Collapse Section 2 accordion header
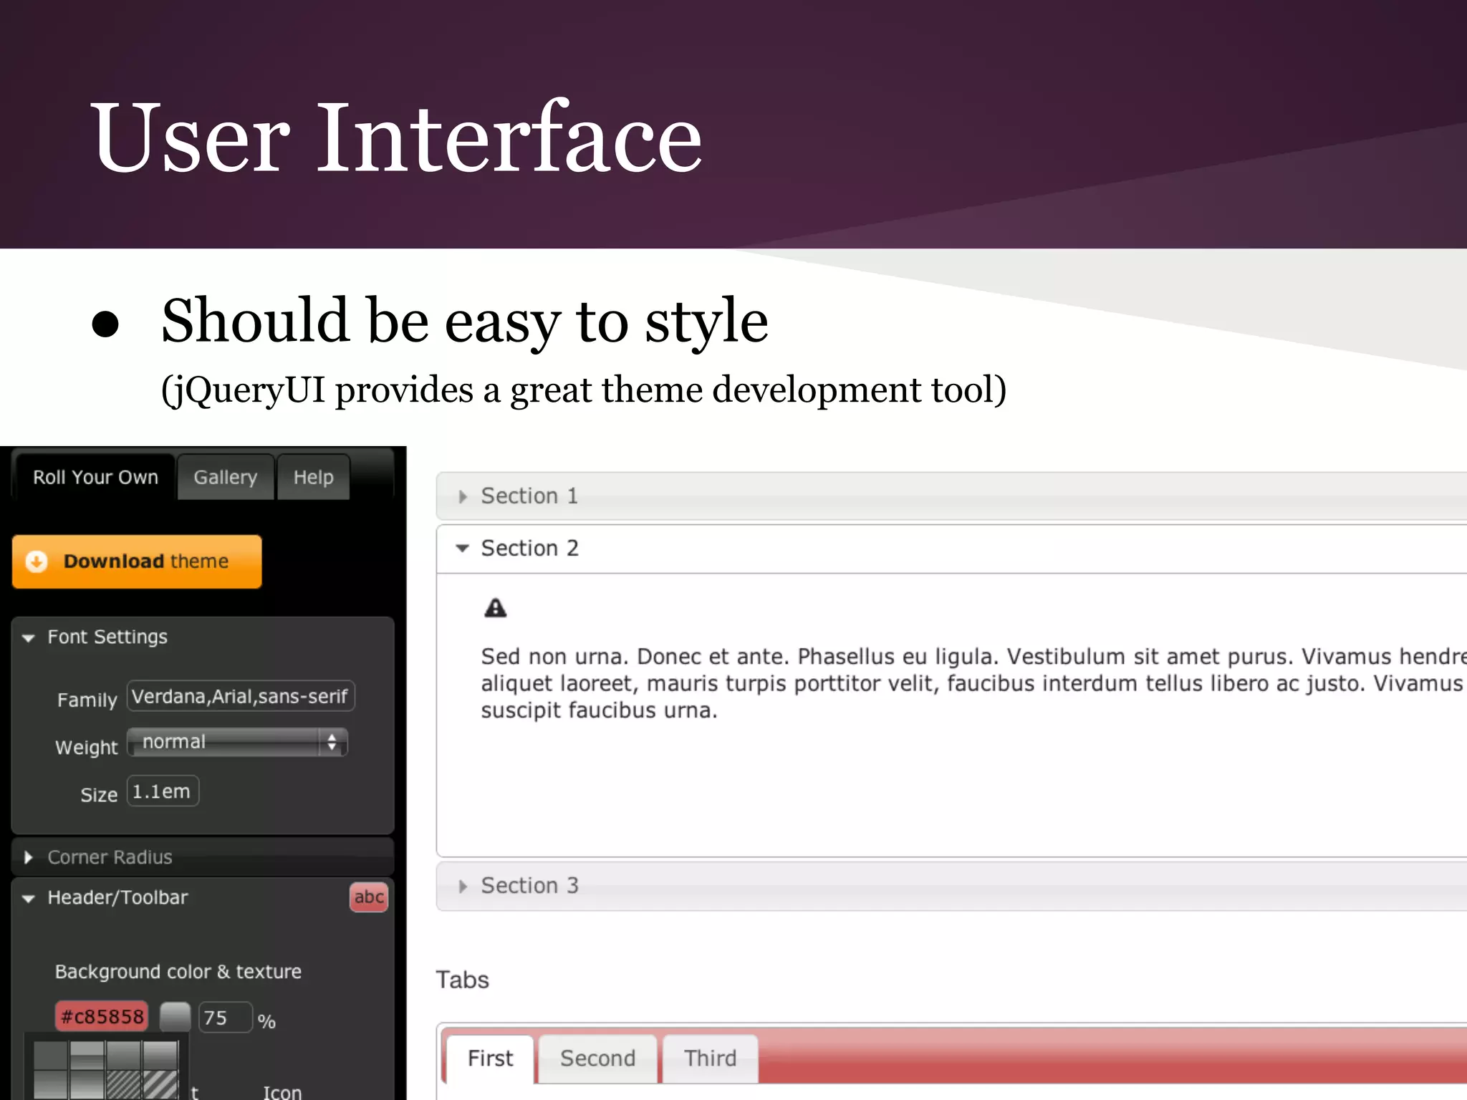This screenshot has width=1467, height=1100. pyautogui.click(x=529, y=549)
